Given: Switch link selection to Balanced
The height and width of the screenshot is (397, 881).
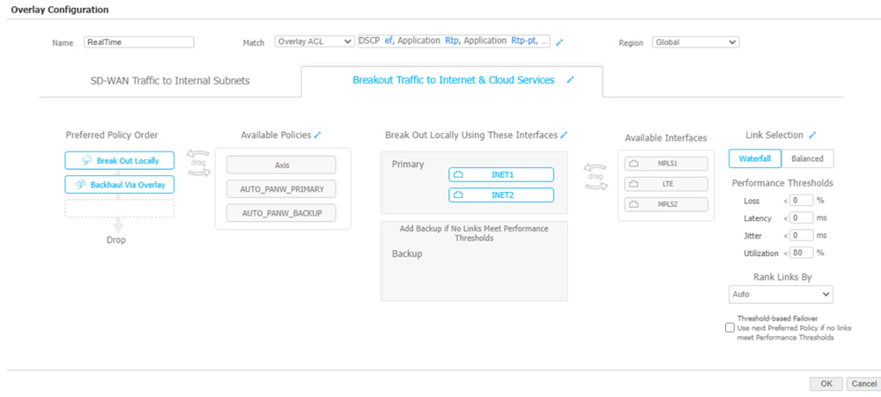Looking at the screenshot, I should [x=807, y=159].
